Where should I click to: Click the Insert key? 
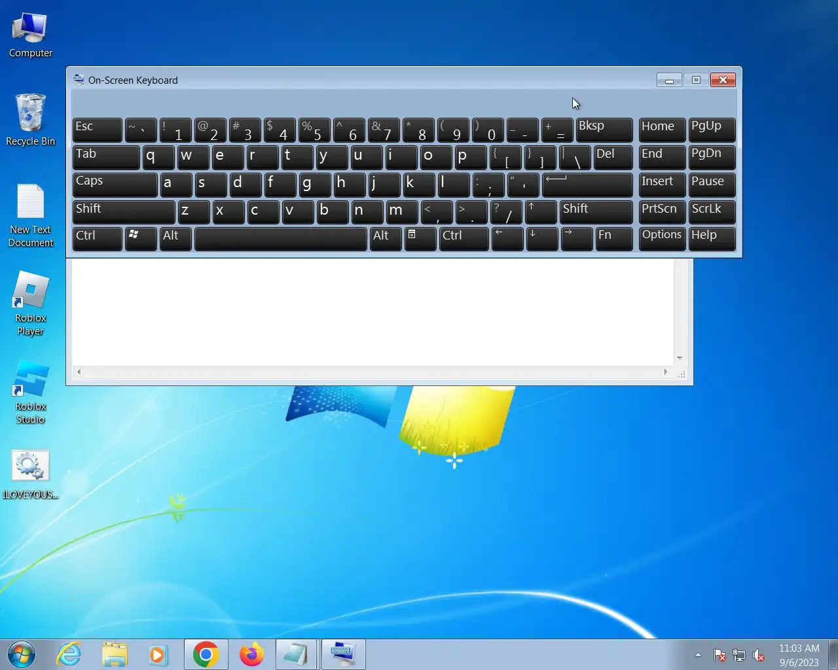[663, 185]
